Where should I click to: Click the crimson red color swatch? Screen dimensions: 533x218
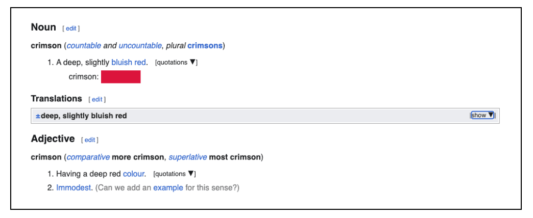[x=120, y=77]
